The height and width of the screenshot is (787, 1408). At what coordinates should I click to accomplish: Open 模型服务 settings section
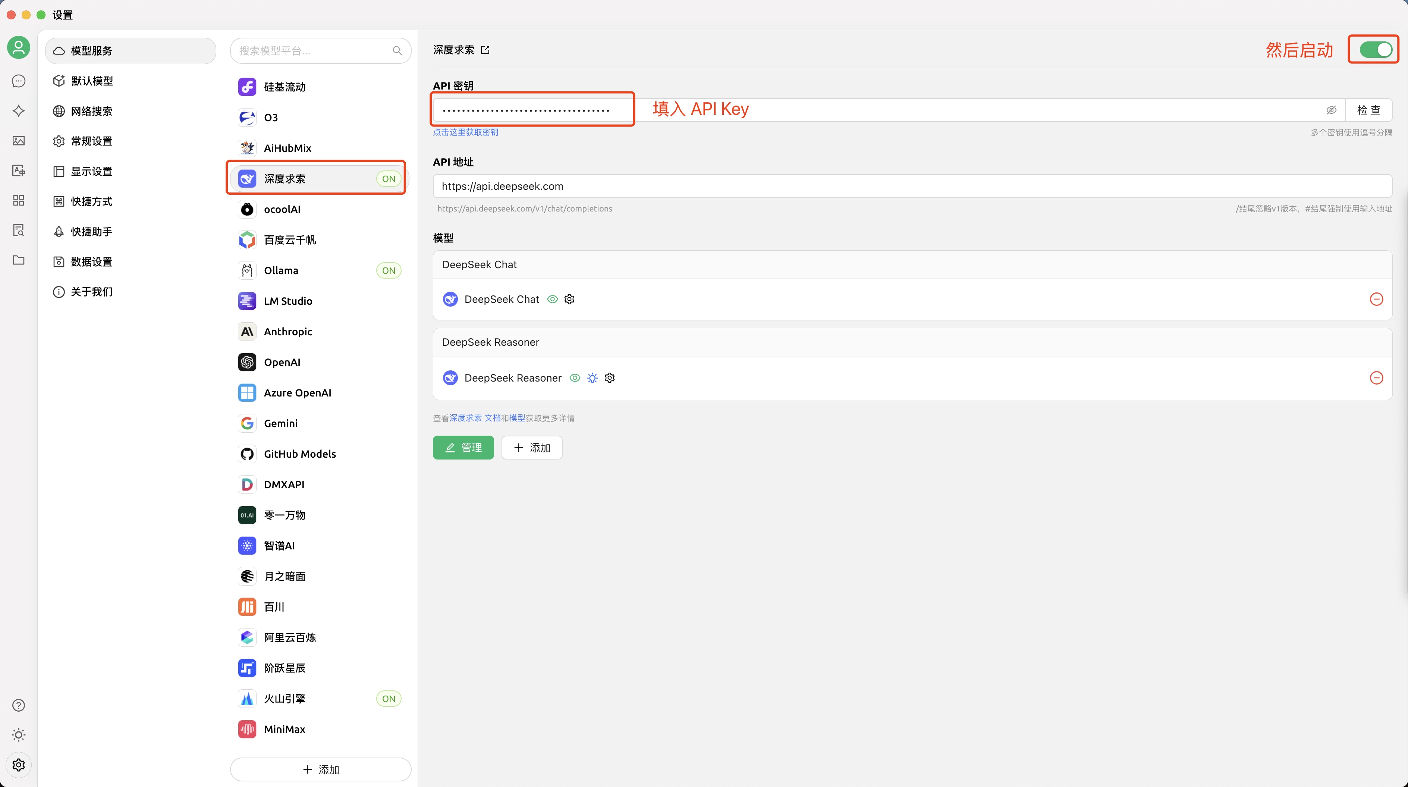131,51
